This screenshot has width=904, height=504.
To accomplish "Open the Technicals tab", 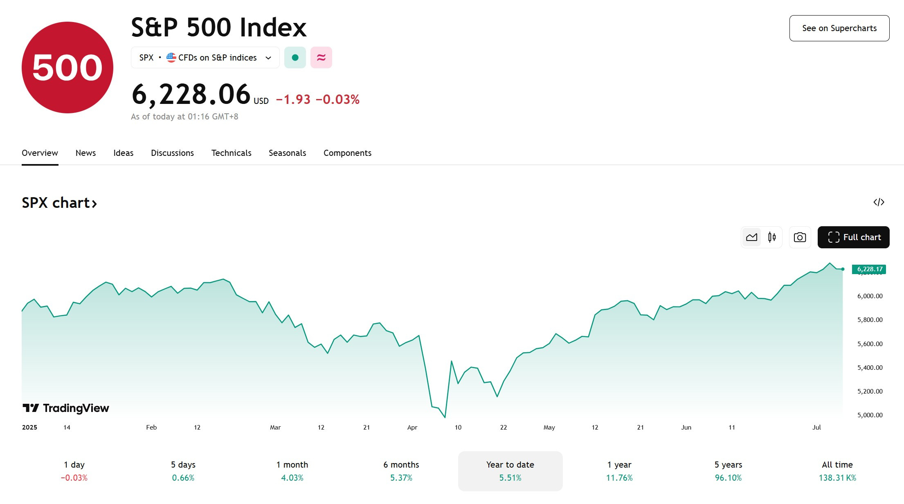I will click(231, 153).
